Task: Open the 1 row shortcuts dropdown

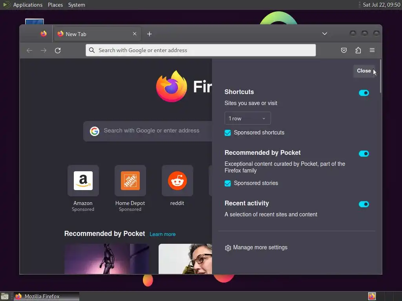Action: coord(248,118)
